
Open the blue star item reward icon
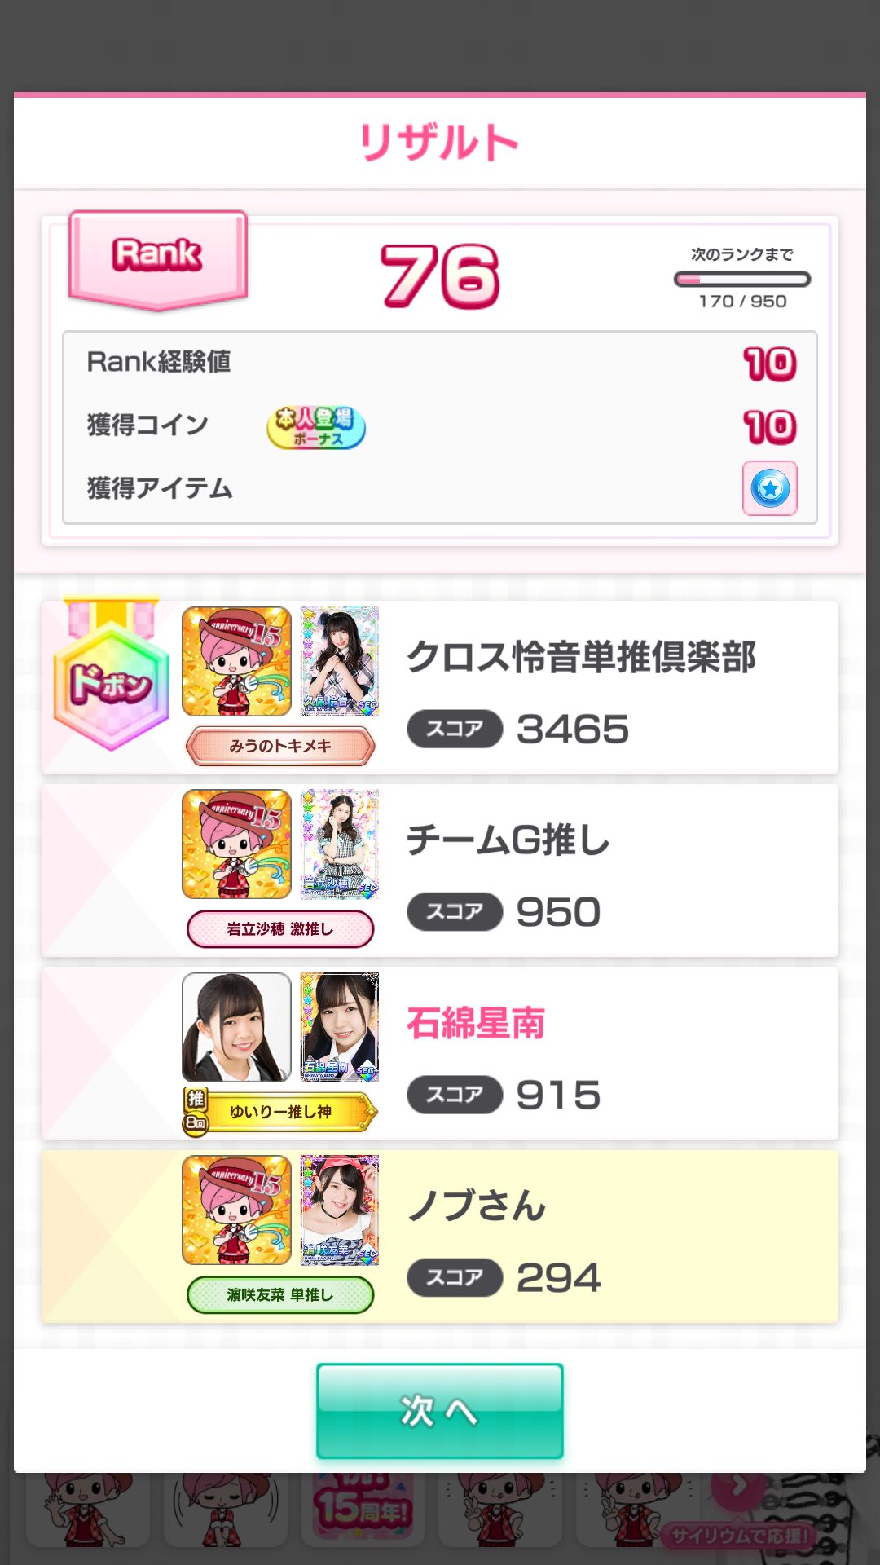click(x=770, y=488)
